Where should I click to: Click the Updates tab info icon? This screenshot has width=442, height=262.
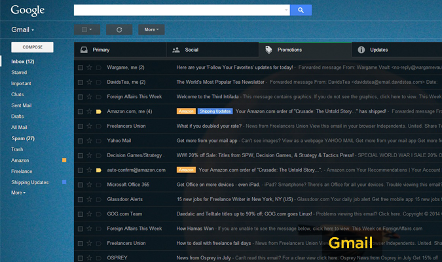tap(361, 50)
